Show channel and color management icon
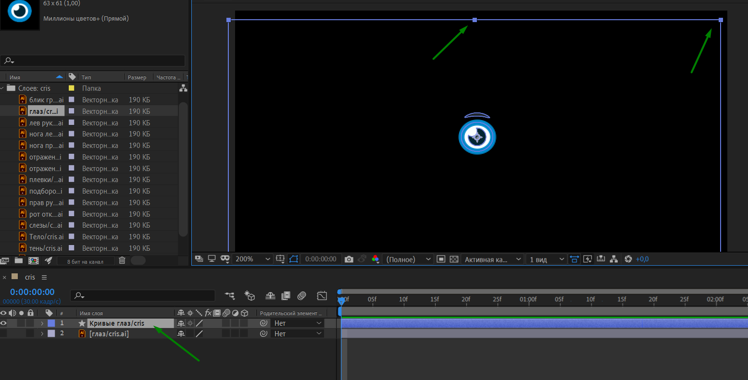The image size is (748, 380). [375, 259]
